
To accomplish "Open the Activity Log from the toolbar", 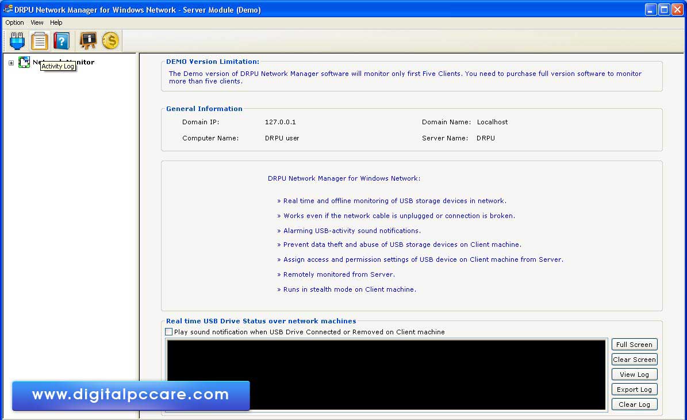I will pos(39,40).
